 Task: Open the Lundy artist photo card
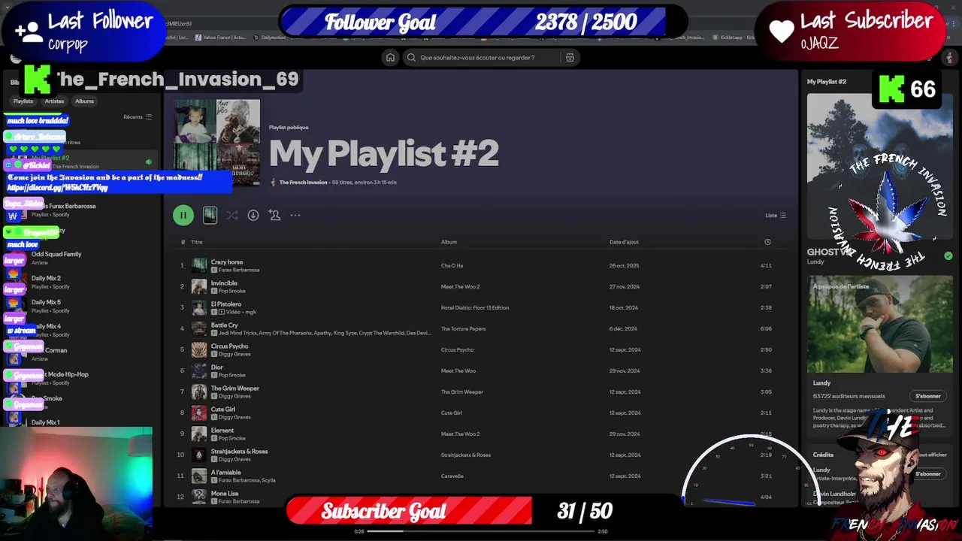880,324
